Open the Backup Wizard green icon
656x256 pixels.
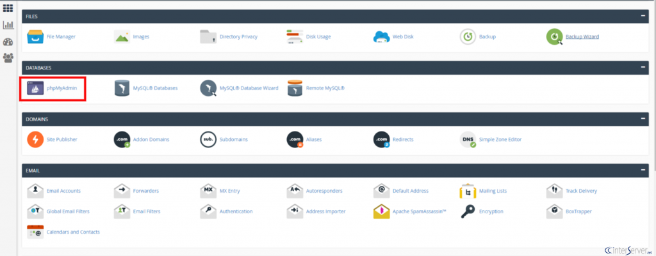pyautogui.click(x=555, y=36)
